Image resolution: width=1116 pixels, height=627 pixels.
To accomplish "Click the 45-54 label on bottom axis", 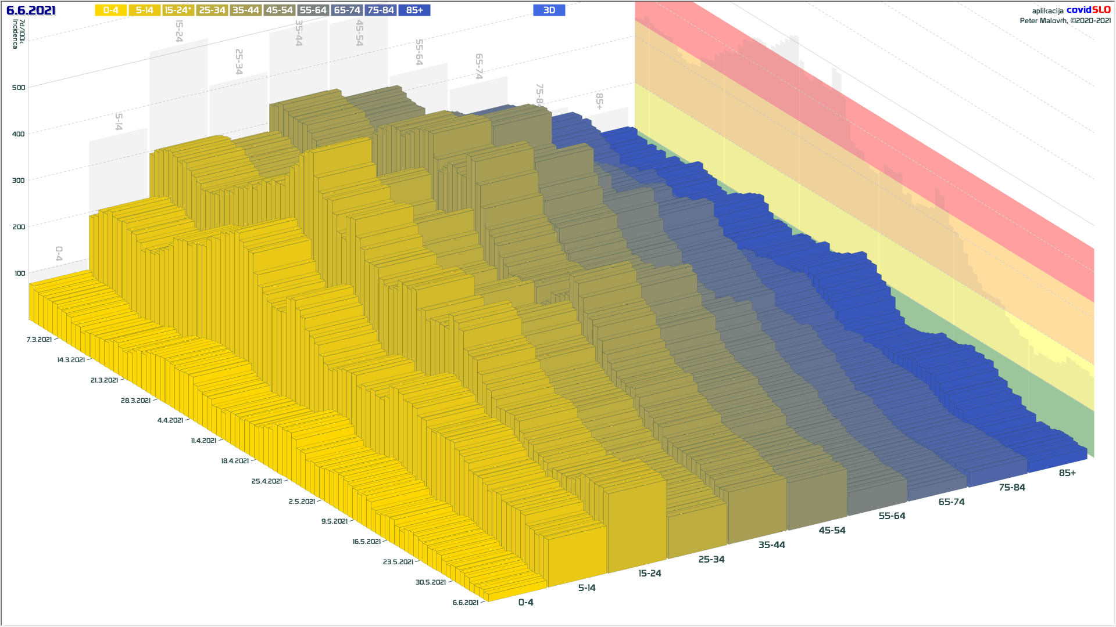I will [x=832, y=531].
